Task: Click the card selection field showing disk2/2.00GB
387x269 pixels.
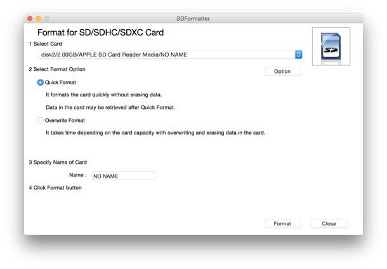Action: click(170, 55)
